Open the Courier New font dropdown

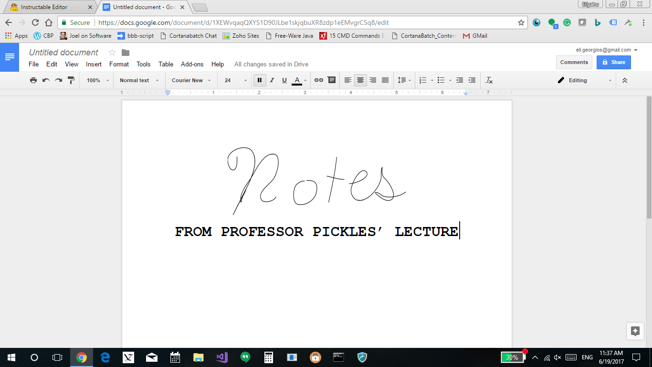(191, 80)
